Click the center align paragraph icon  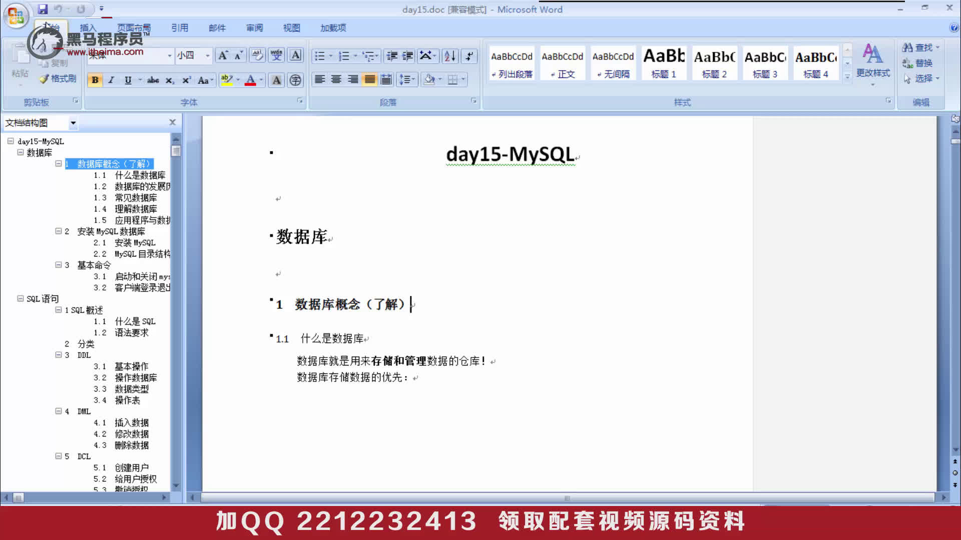(x=336, y=79)
